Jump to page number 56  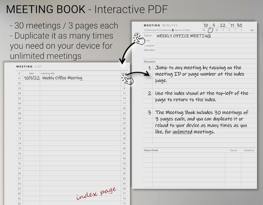pyautogui.click(x=124, y=169)
